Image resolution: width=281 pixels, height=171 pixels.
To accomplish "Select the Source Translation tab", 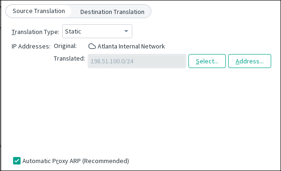I will click(39, 11).
